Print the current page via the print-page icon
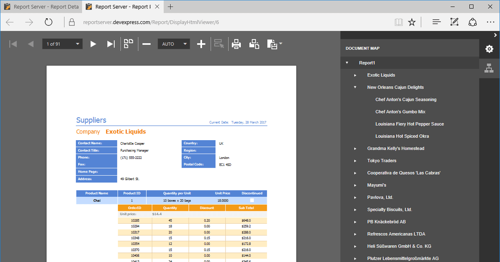500x262 pixels. [x=254, y=44]
